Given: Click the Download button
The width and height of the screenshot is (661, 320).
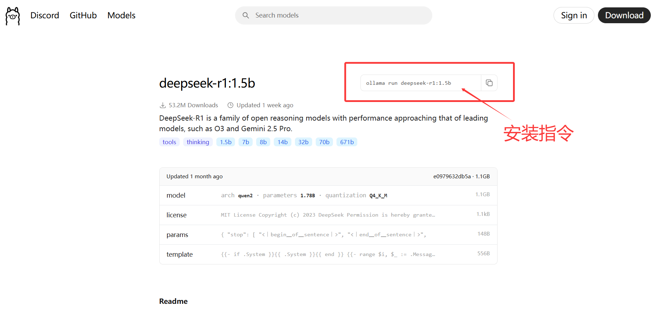Looking at the screenshot, I should [x=624, y=15].
